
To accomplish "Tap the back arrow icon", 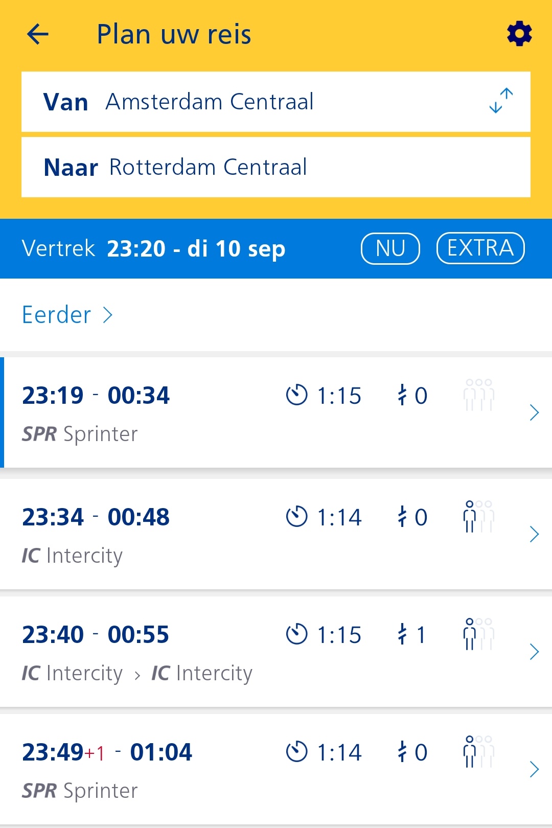I will click(x=38, y=35).
